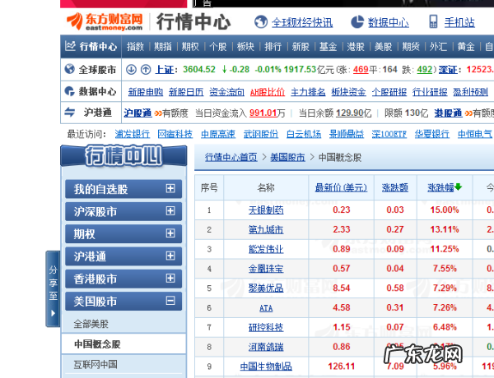Open 手机站 link
Viewport: 494px width, 378px height.
click(459, 22)
